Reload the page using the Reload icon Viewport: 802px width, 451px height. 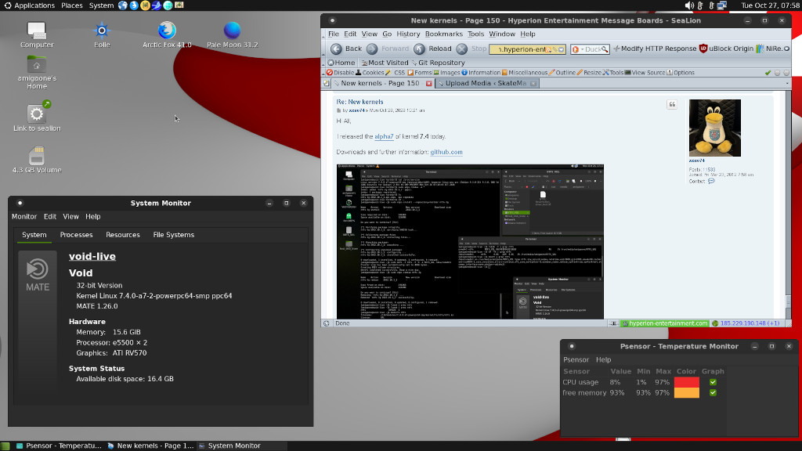pos(420,49)
